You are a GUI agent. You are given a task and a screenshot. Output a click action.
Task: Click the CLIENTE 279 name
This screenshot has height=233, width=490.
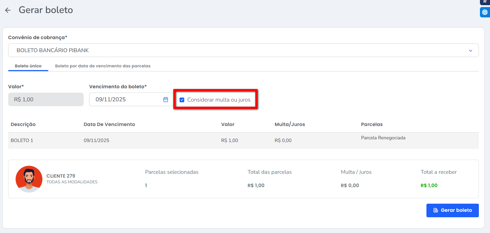(61, 176)
